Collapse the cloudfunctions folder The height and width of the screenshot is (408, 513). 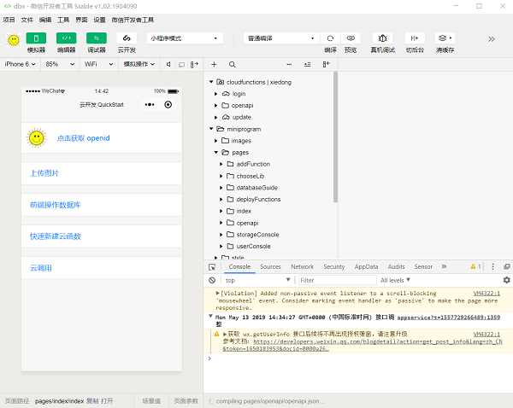click(211, 82)
